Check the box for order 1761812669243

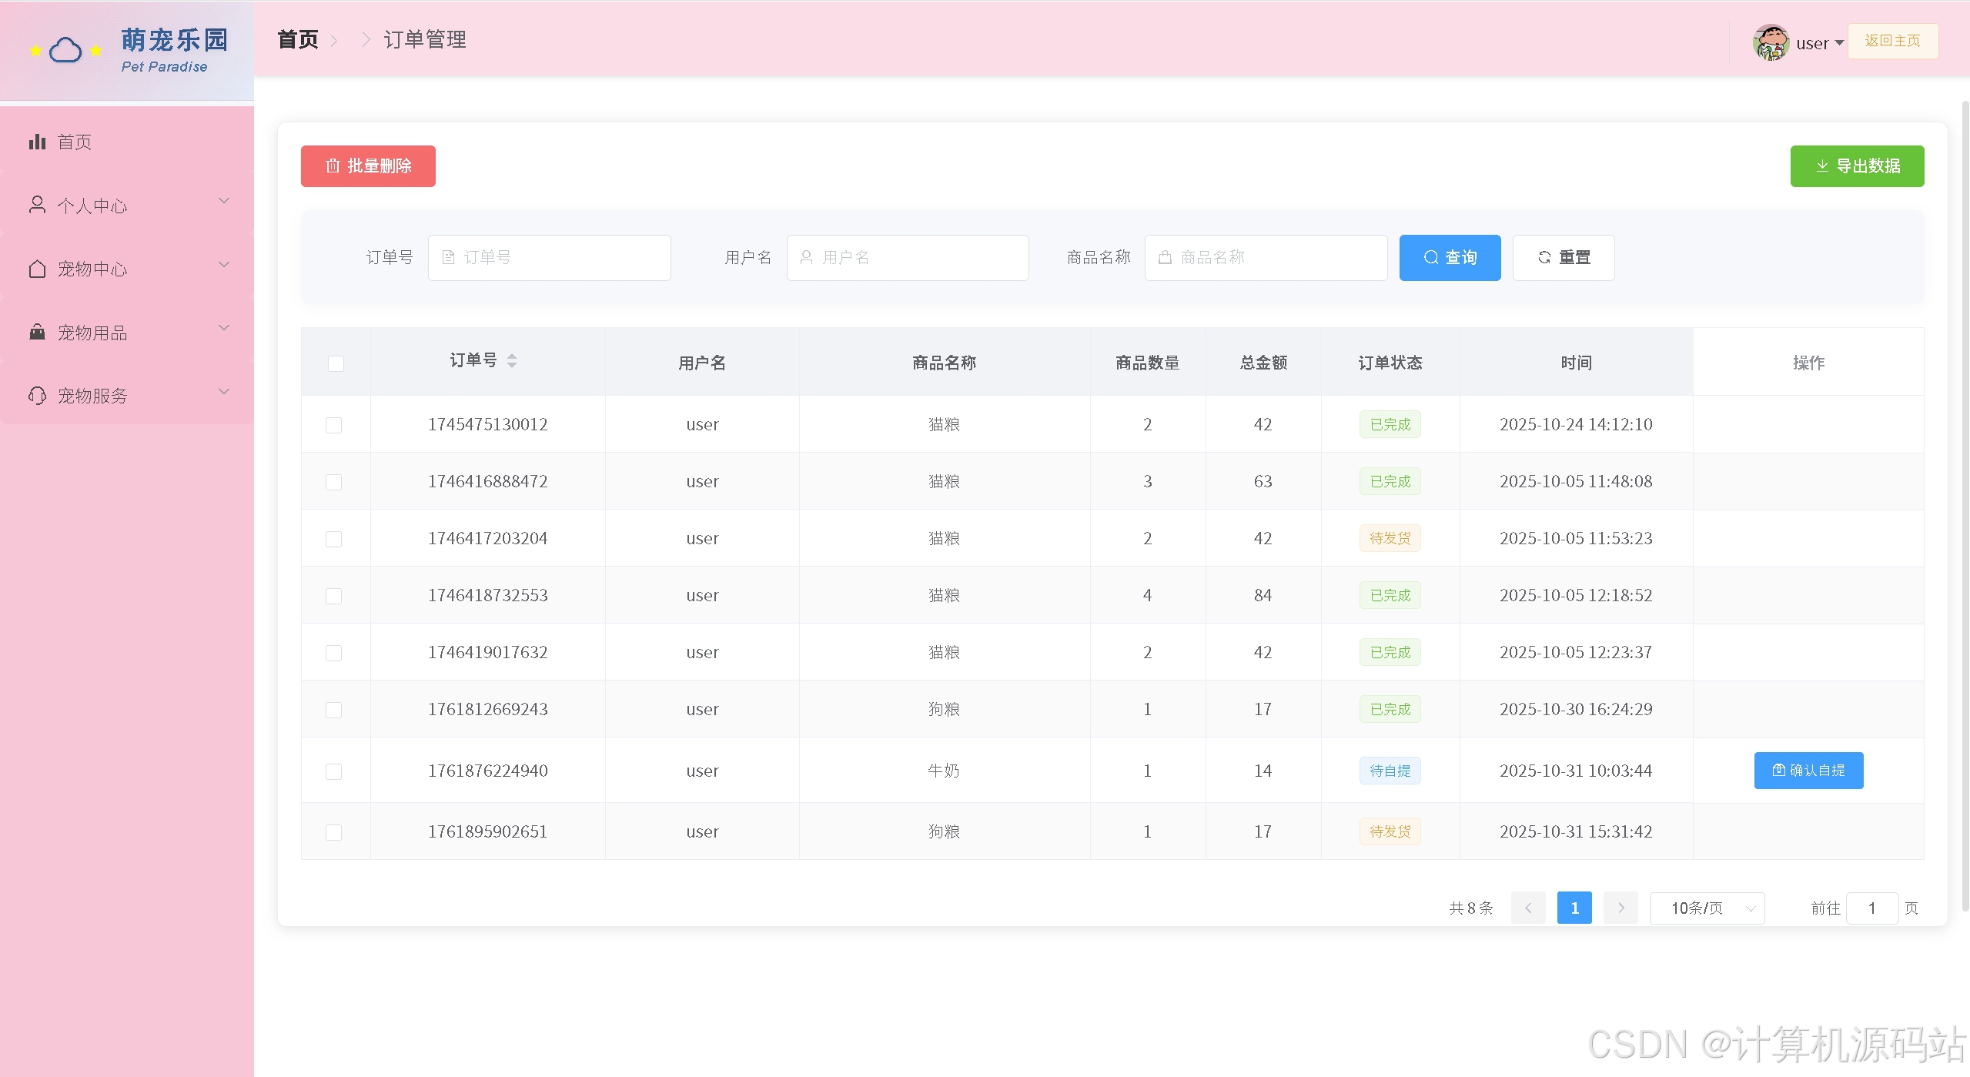coord(333,710)
